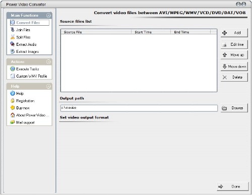Click the Move down button
Screen dimensions: 252x195
(x=234, y=67)
